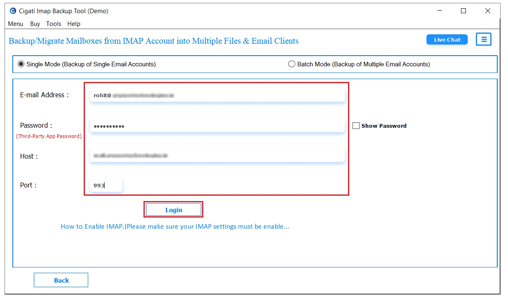Minimize the Cigati window
The image size is (508, 302).
(439, 11)
